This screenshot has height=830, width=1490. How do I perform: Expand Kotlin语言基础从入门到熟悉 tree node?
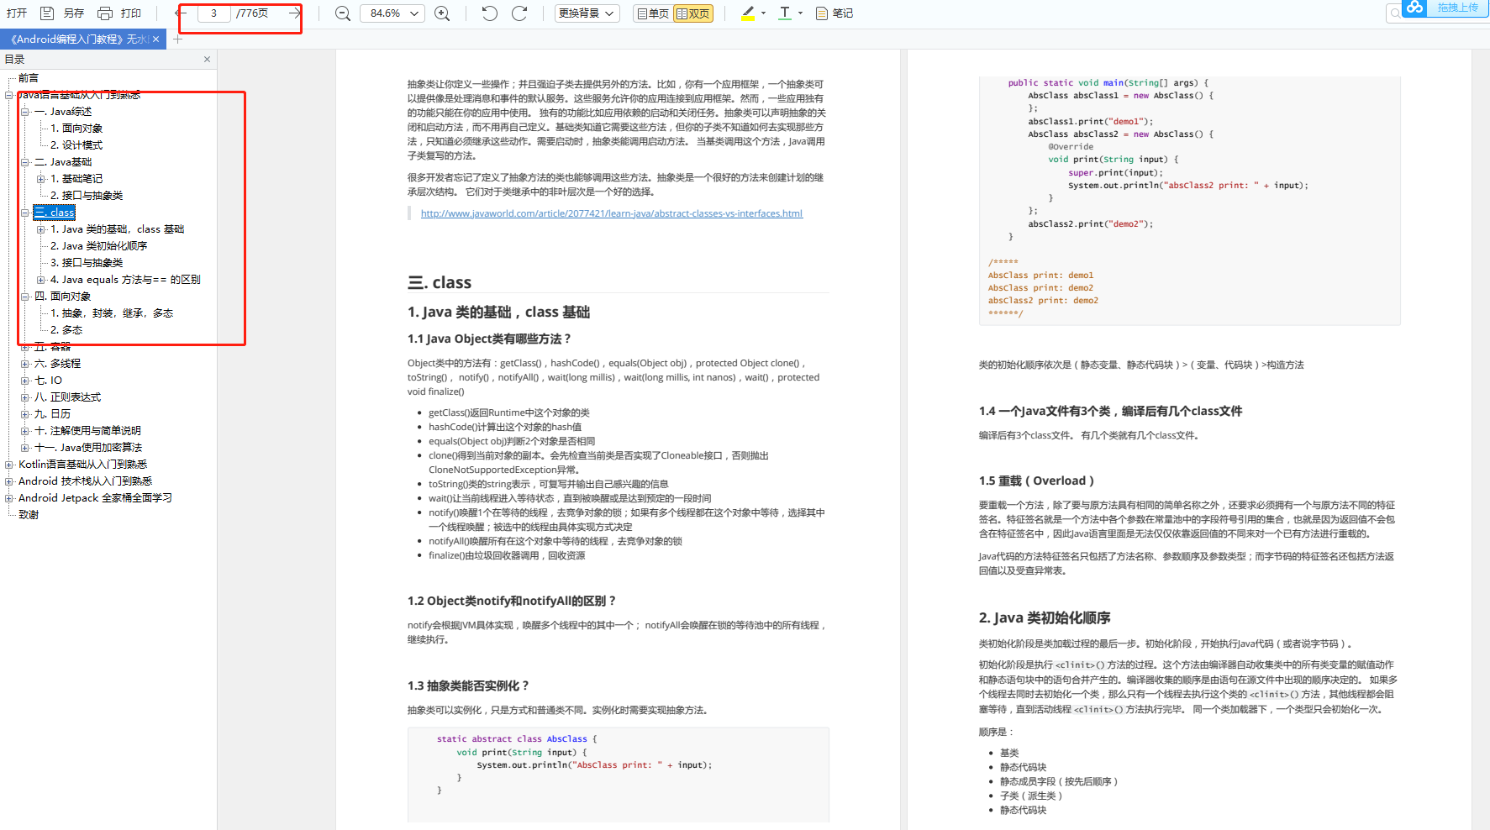point(9,465)
